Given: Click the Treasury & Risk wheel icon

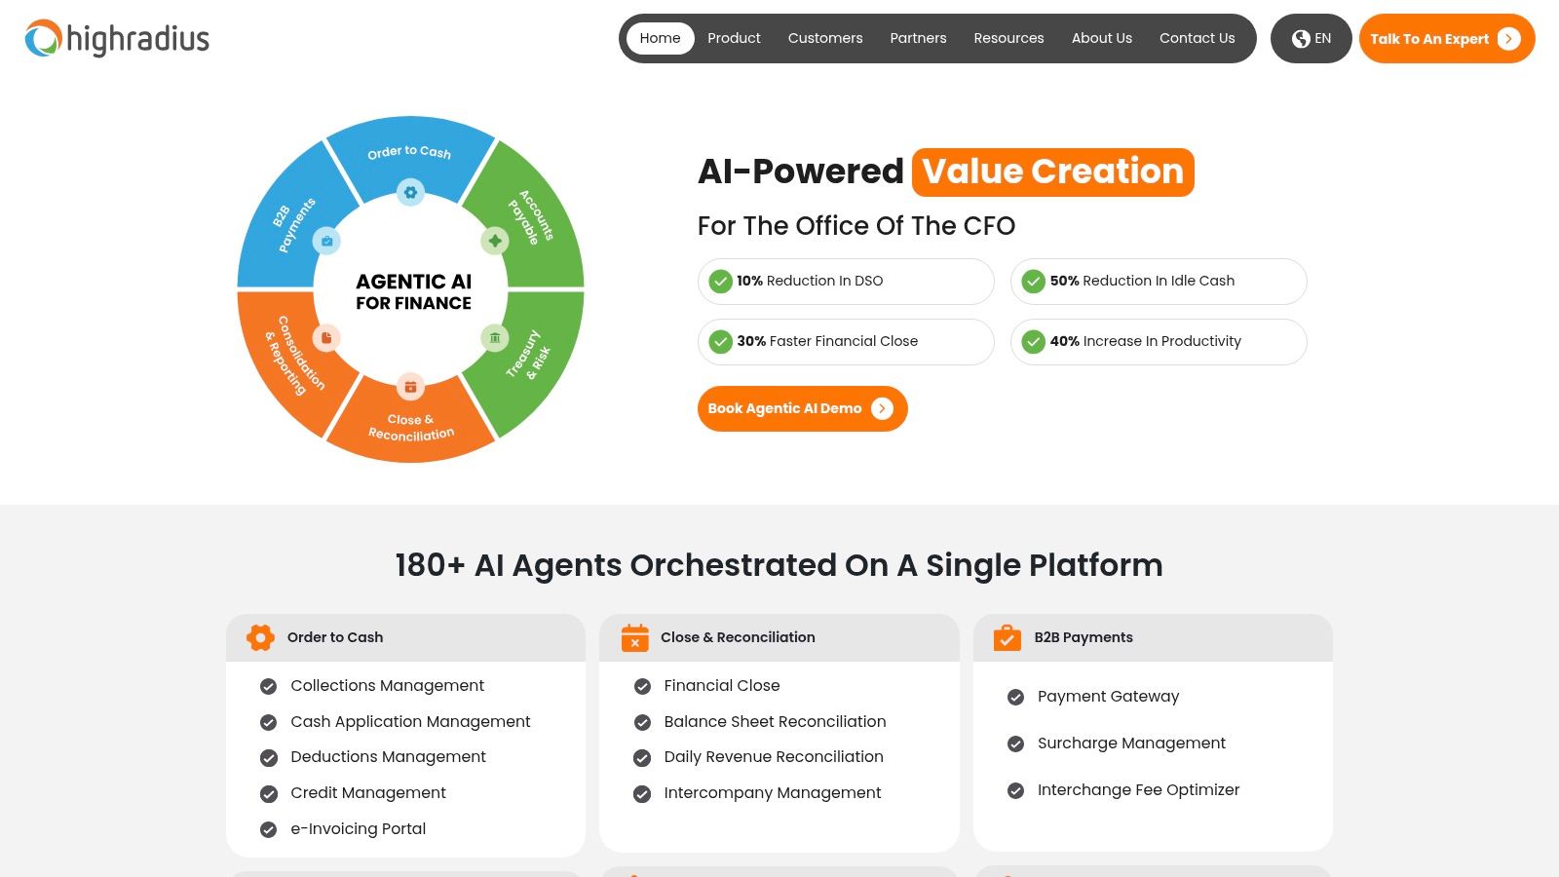Looking at the screenshot, I should pos(495,338).
